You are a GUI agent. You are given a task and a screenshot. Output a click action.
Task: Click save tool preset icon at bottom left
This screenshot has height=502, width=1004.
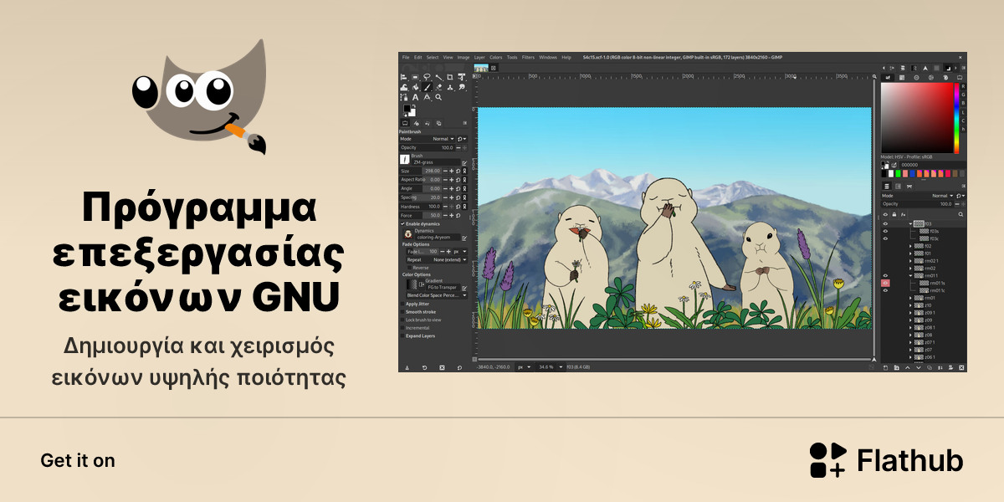tap(407, 367)
